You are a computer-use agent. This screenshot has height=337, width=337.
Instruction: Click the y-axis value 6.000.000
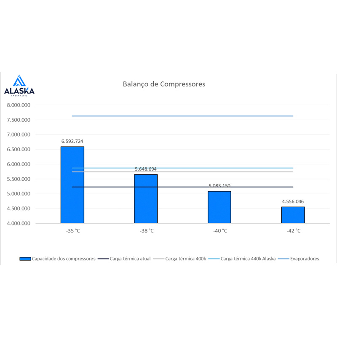pyautogui.click(x=19, y=164)
